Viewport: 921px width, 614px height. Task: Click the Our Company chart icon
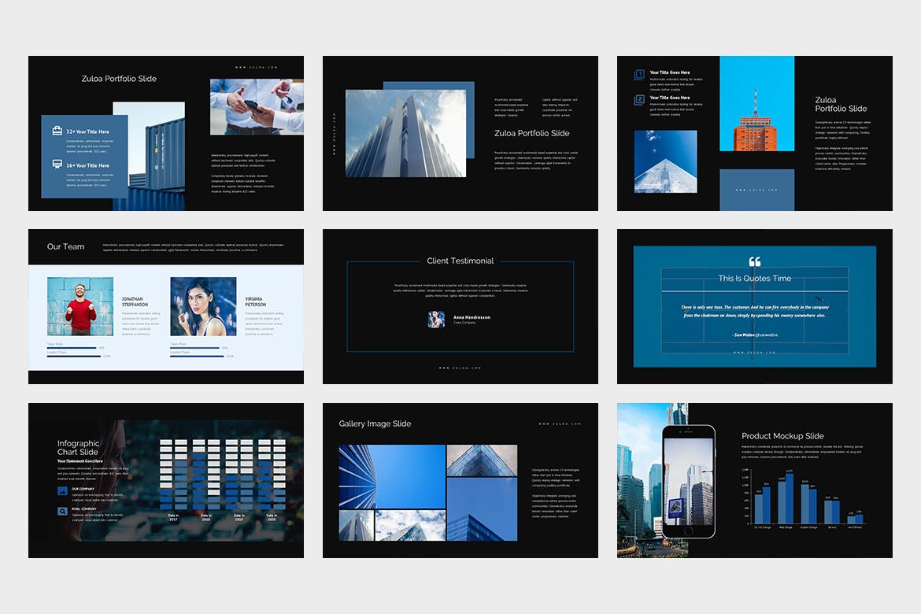pyautogui.click(x=63, y=490)
